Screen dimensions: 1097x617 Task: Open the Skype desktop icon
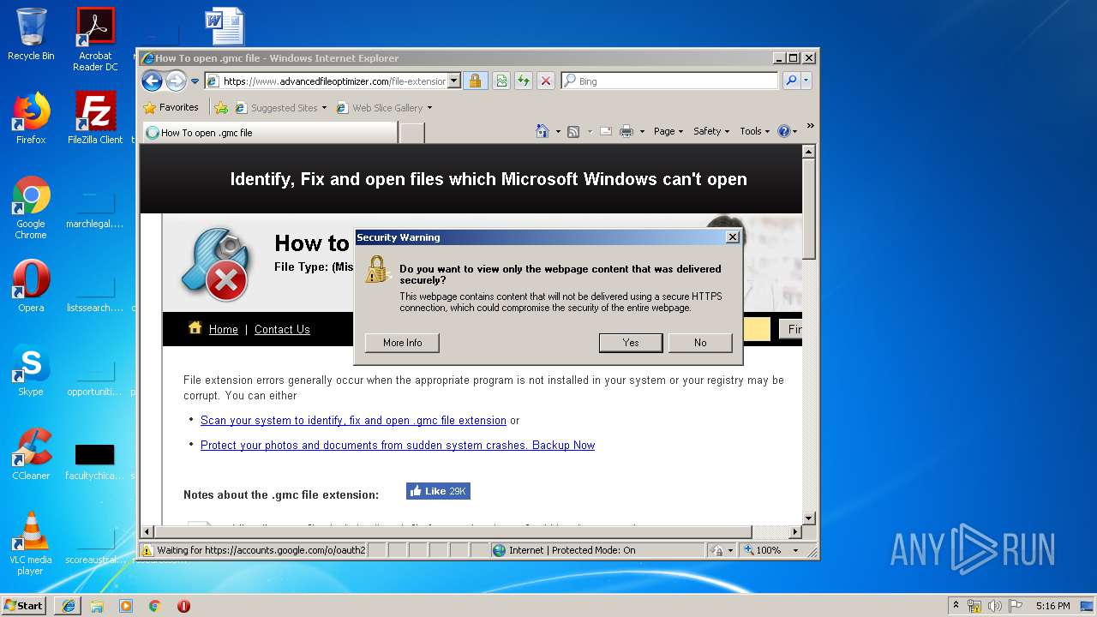pos(31,370)
